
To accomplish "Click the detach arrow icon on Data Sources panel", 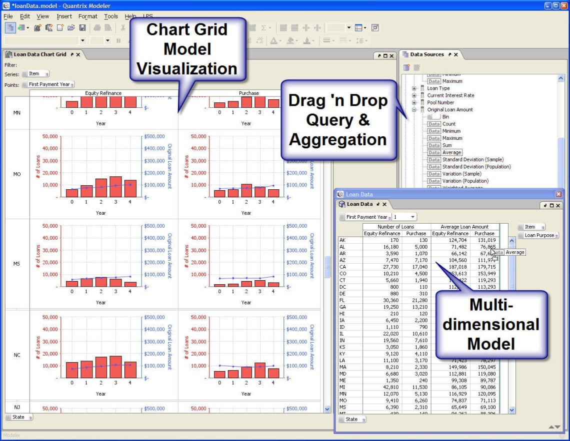I will [449, 55].
